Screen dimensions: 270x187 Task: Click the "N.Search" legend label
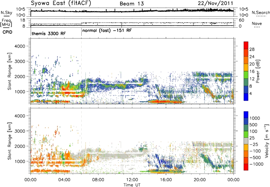click(261, 12)
